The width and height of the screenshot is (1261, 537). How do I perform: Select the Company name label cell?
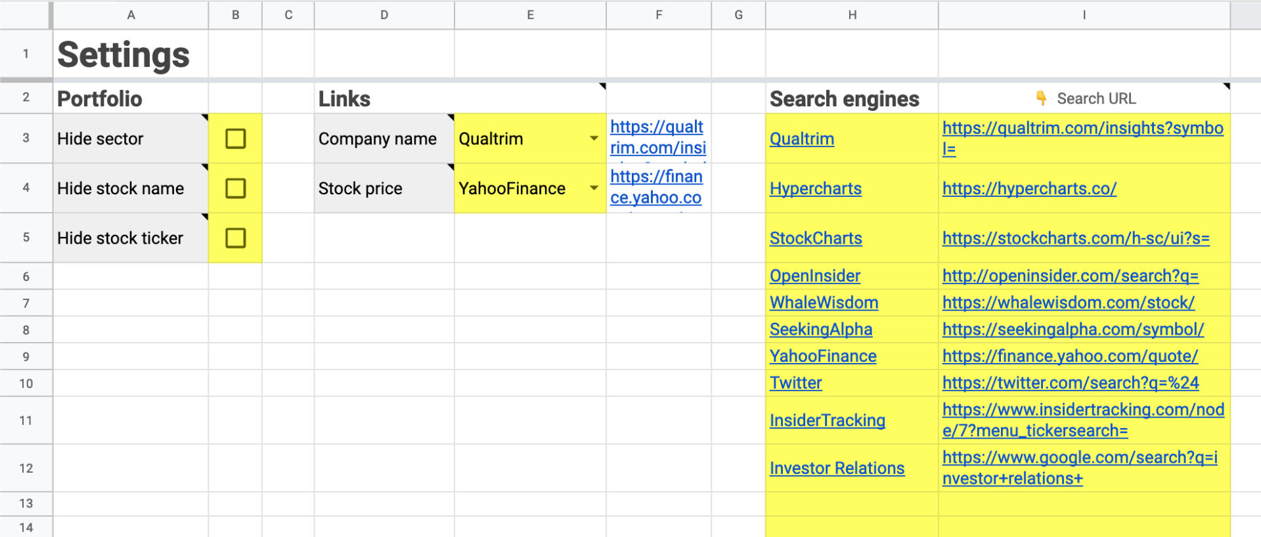(384, 139)
